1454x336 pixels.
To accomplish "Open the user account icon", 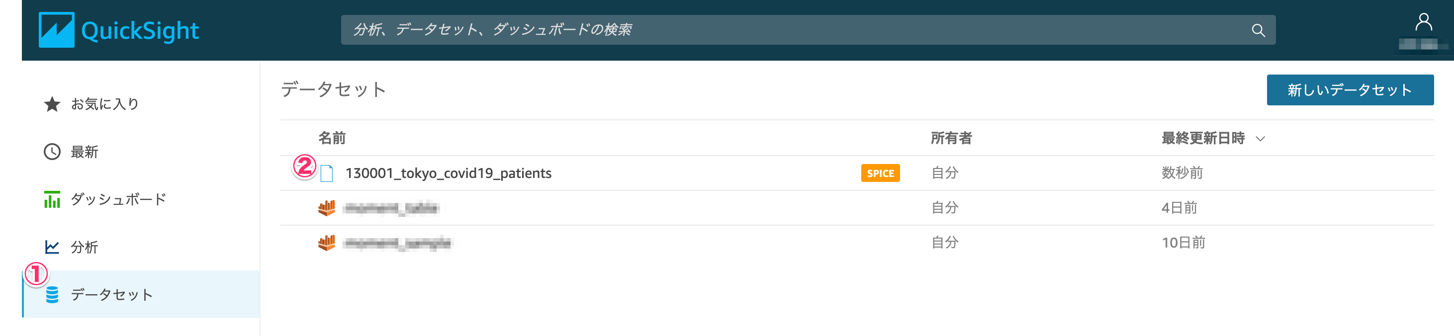I will click(x=1423, y=22).
